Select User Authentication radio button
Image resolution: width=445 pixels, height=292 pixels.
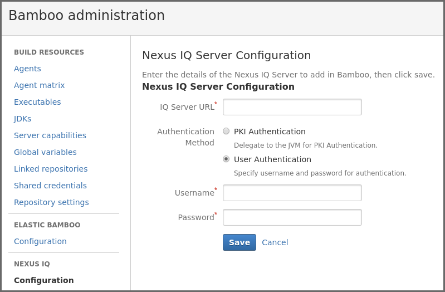(x=226, y=159)
